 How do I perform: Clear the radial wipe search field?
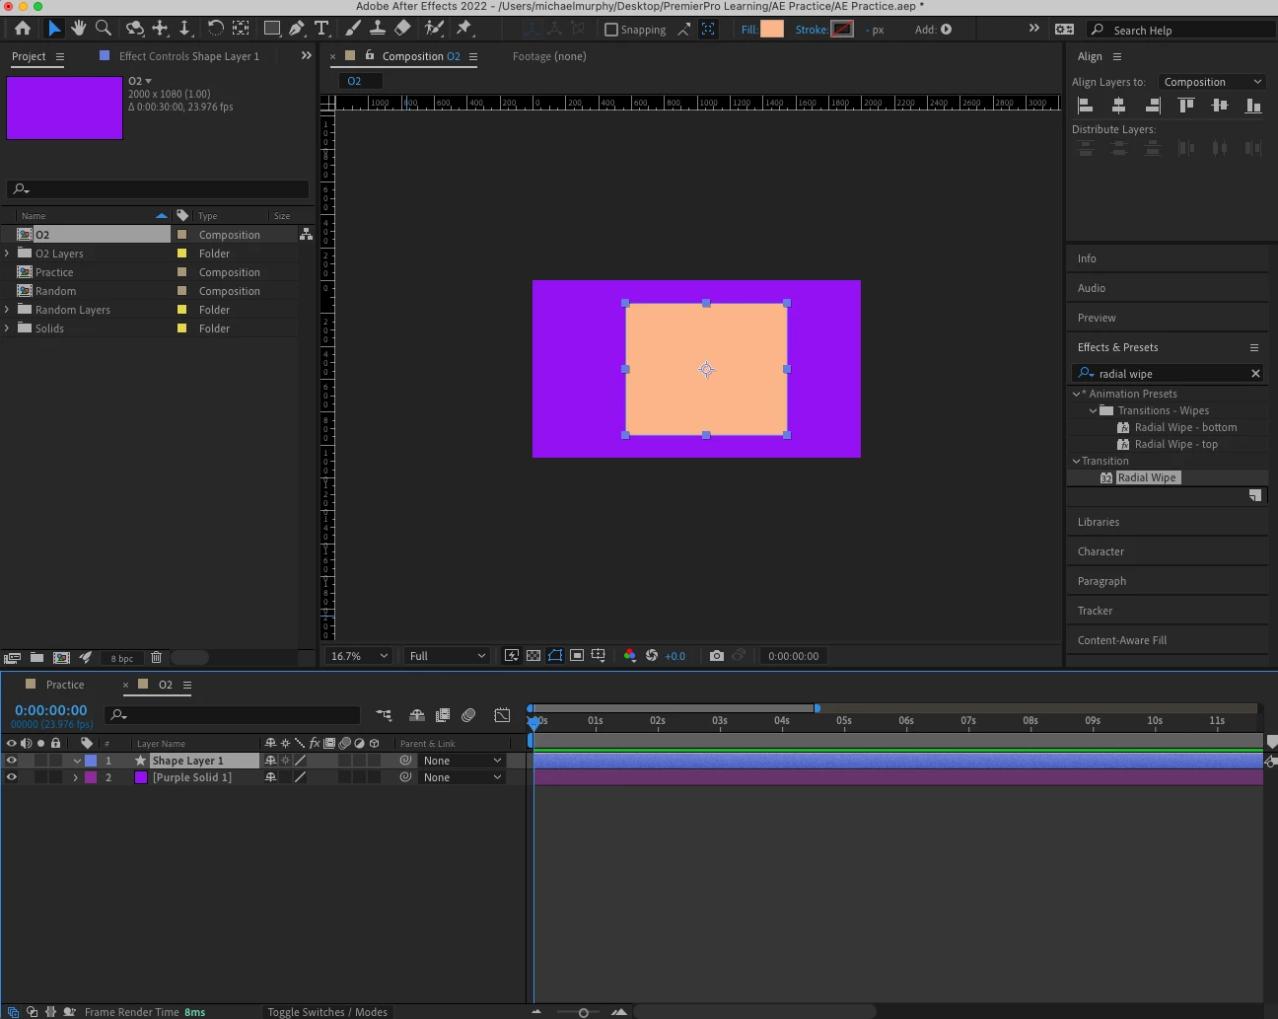[x=1255, y=373]
